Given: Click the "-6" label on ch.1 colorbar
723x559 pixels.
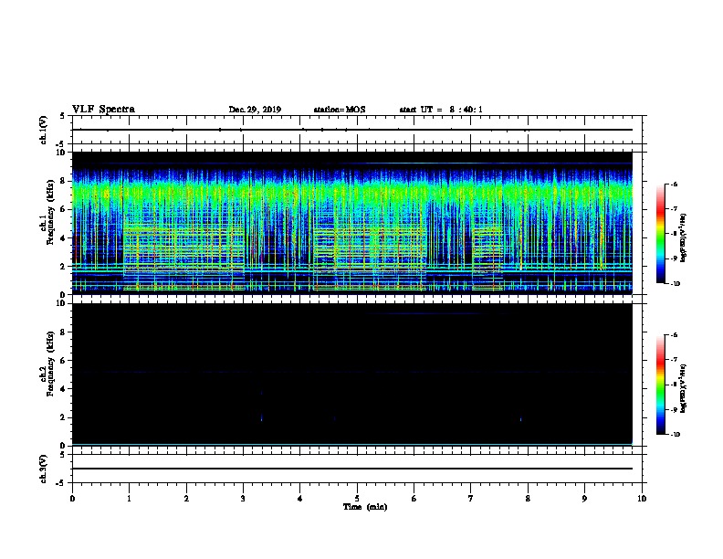Looking at the screenshot, I should coord(674,184).
